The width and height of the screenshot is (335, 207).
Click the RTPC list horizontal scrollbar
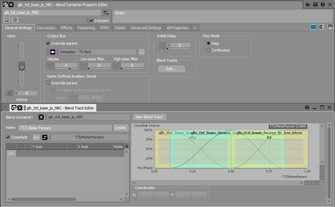(x=43, y=199)
